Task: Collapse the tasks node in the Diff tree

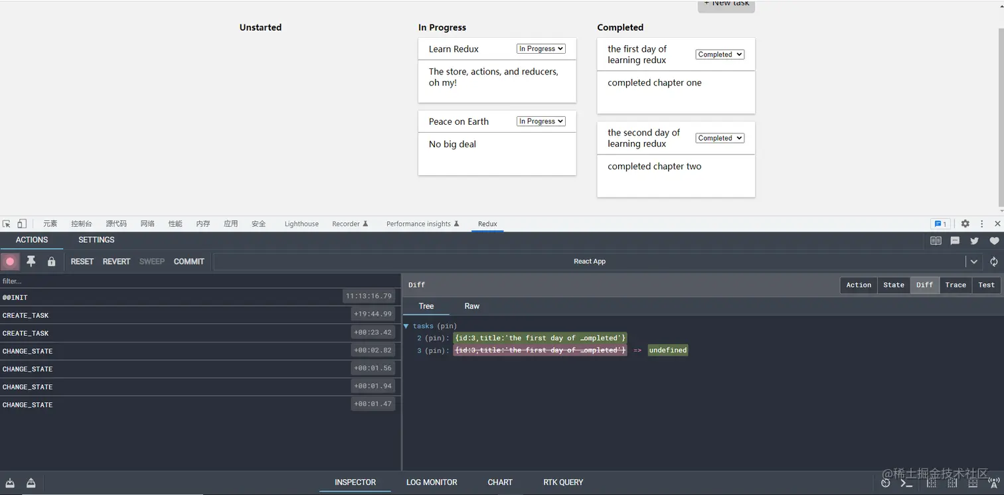Action: click(406, 326)
